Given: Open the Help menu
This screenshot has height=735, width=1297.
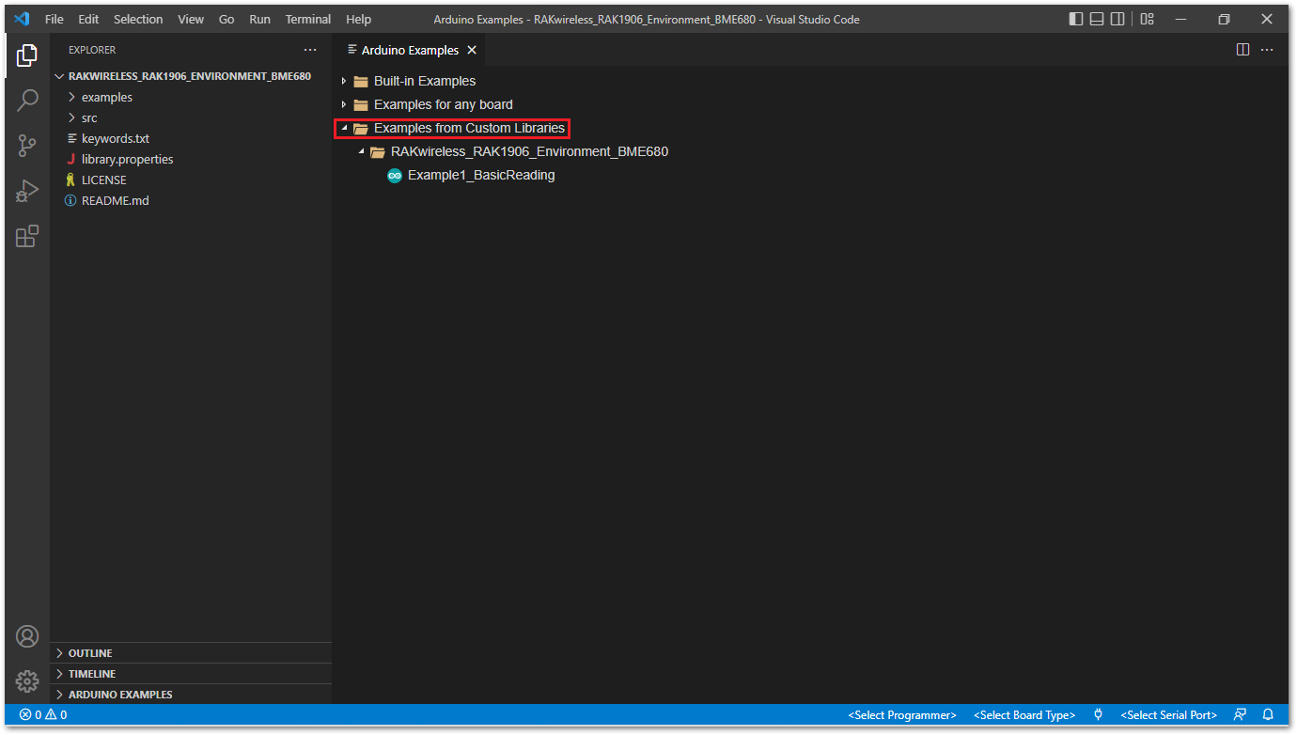Looking at the screenshot, I should [358, 19].
